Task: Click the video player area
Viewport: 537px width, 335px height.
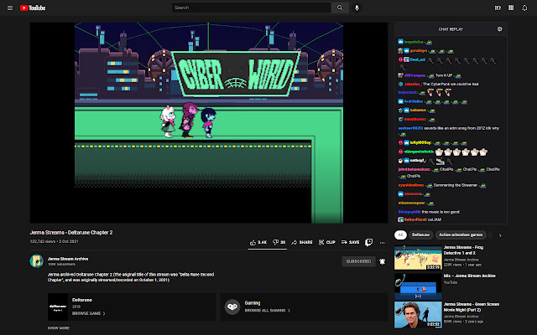Action: point(209,123)
